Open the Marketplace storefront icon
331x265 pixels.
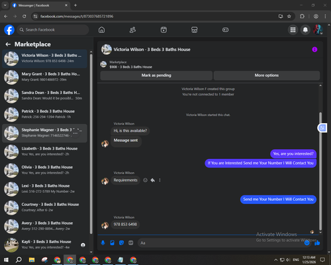[195, 30]
